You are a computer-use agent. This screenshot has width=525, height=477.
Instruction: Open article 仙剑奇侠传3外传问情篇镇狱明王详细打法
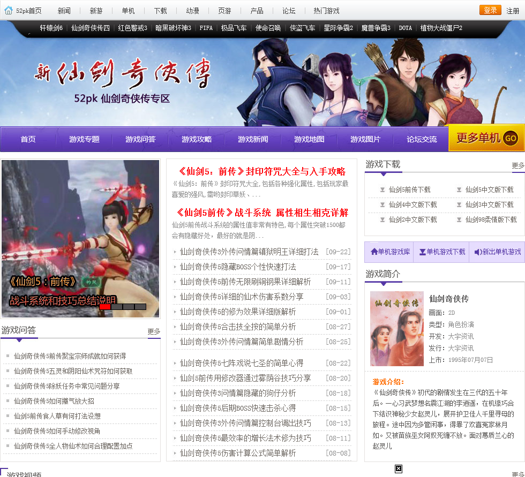pyautogui.click(x=249, y=252)
